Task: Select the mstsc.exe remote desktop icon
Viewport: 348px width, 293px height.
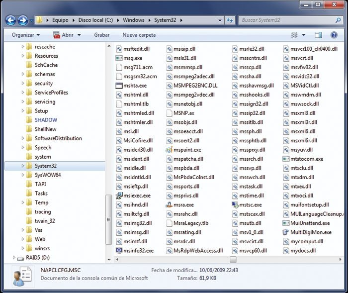Action: pos(235,205)
